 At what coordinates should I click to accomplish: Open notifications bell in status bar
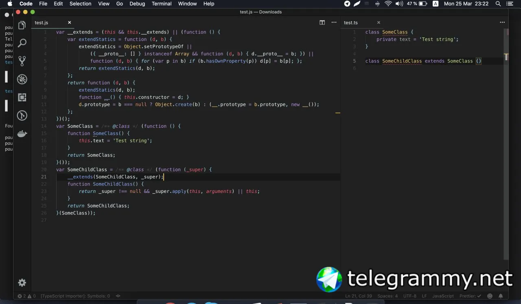pyautogui.click(x=501, y=296)
